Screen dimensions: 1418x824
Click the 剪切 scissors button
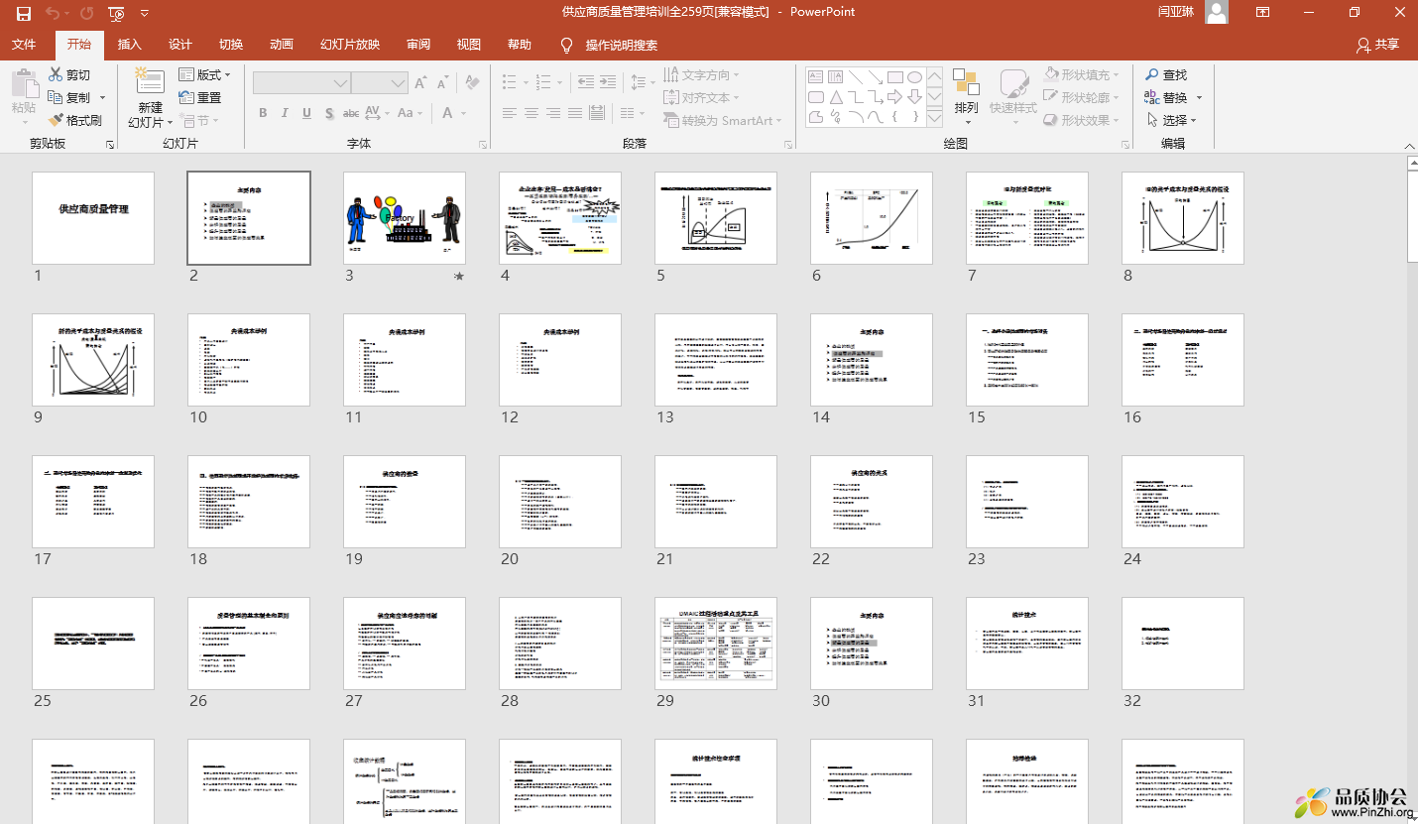pos(70,75)
